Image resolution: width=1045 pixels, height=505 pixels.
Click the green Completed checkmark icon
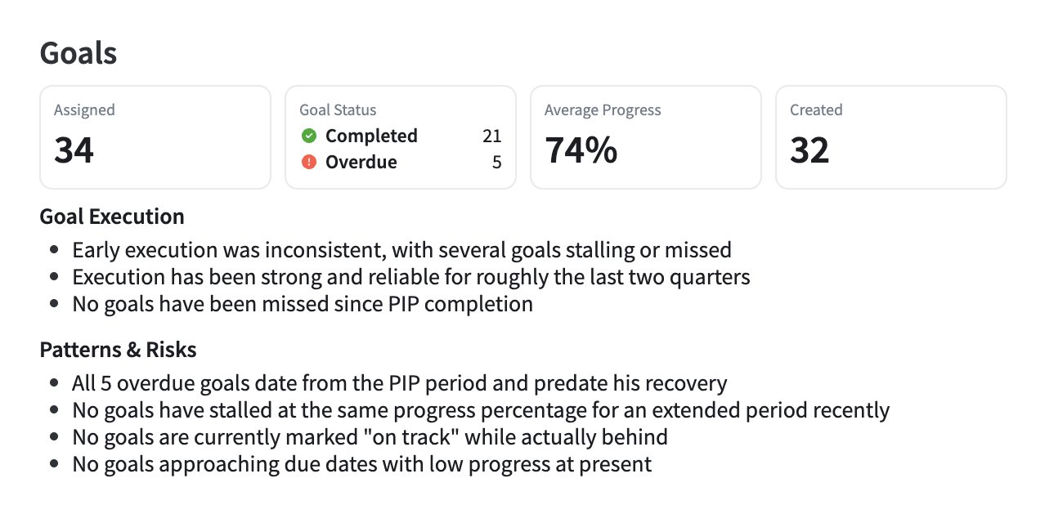(308, 136)
